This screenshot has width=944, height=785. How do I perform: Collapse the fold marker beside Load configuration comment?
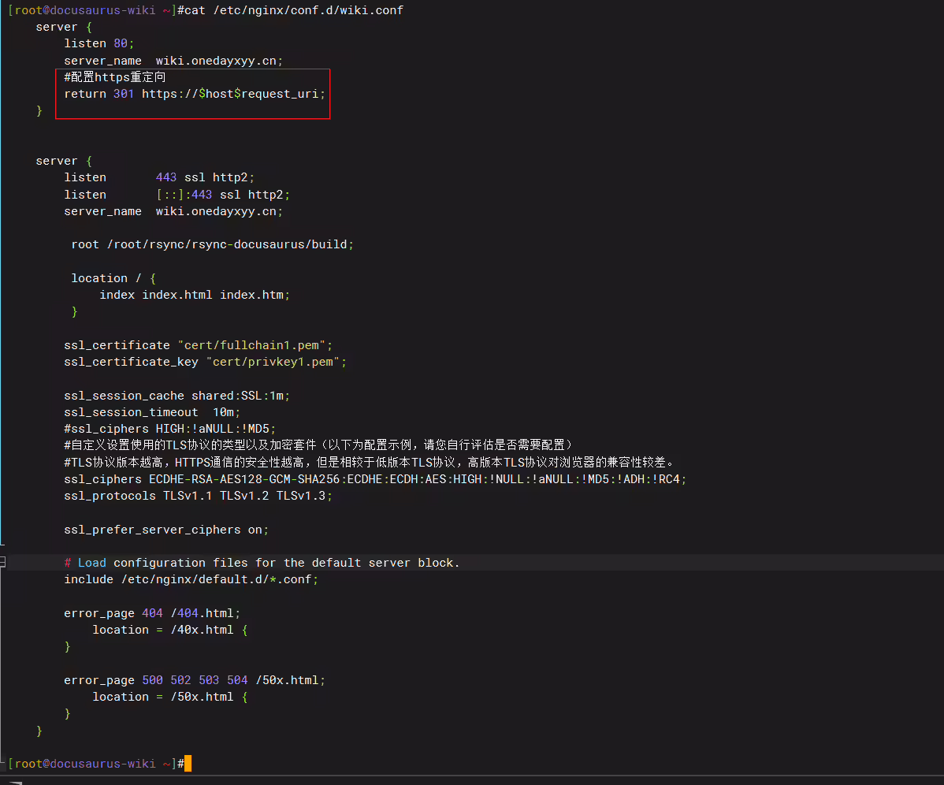pyautogui.click(x=2, y=562)
